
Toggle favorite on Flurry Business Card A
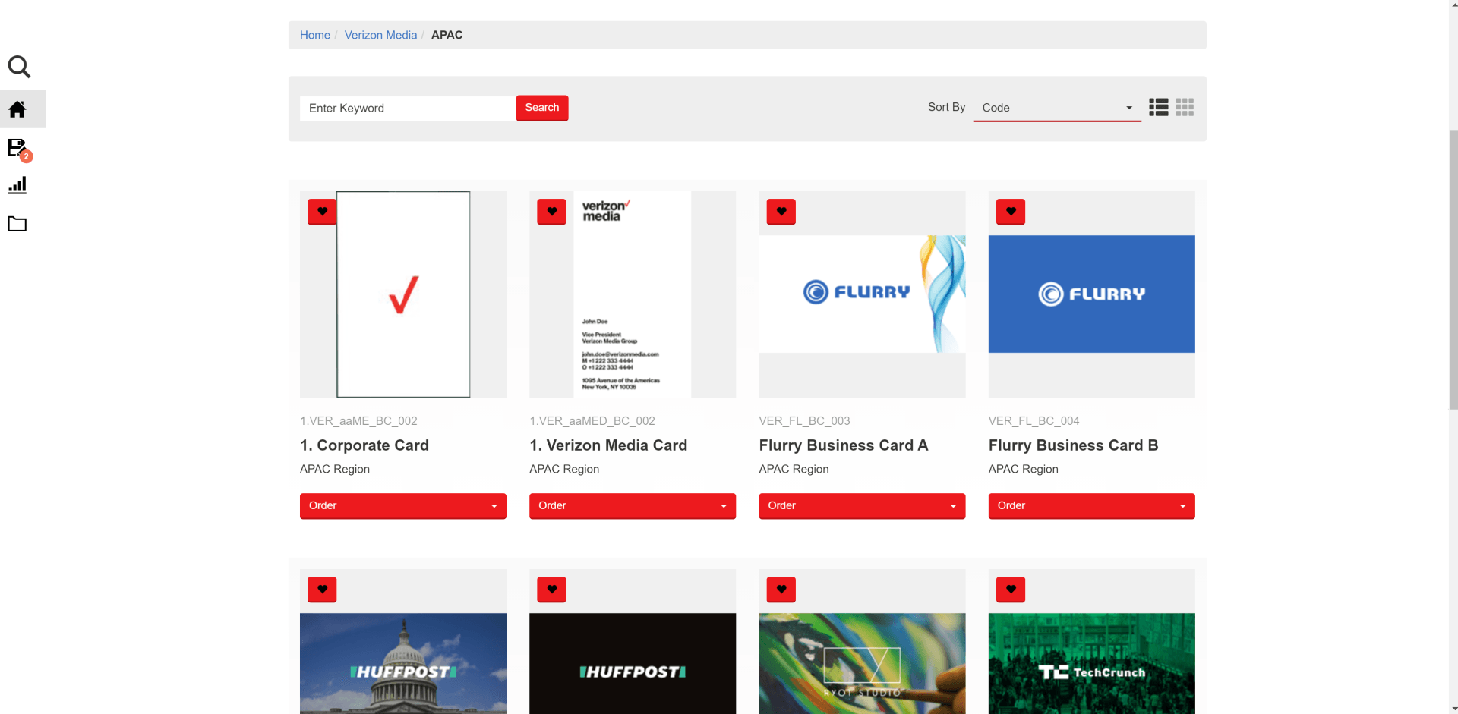781,212
